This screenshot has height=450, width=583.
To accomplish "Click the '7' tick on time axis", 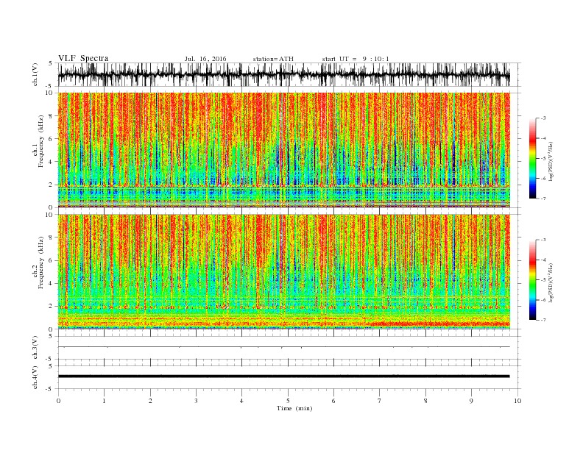I will coord(380,401).
